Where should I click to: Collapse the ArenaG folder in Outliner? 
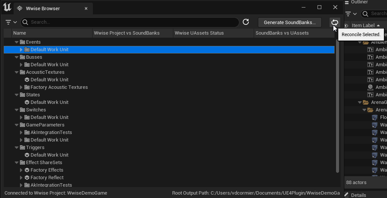(359, 102)
